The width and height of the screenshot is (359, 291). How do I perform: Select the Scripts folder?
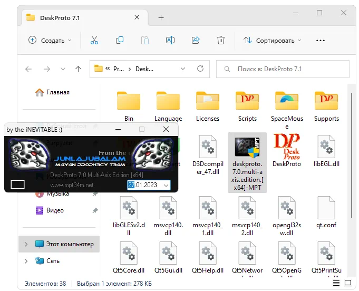pos(247,106)
